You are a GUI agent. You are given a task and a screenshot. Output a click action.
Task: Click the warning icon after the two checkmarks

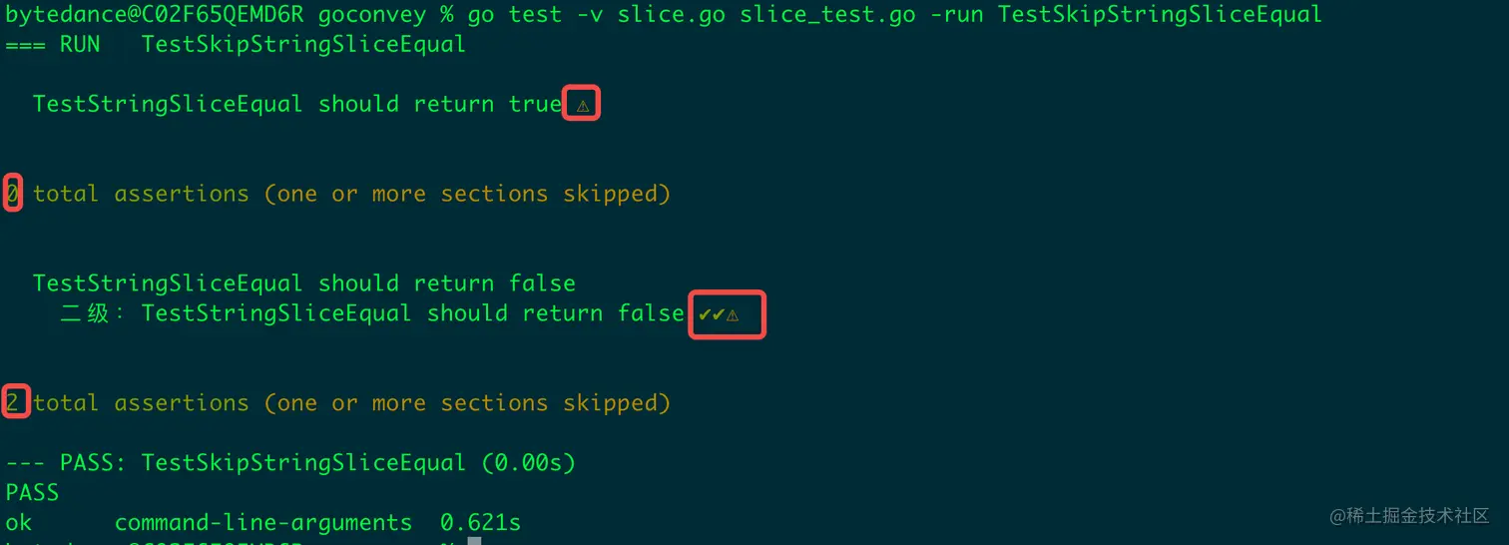[x=733, y=315]
